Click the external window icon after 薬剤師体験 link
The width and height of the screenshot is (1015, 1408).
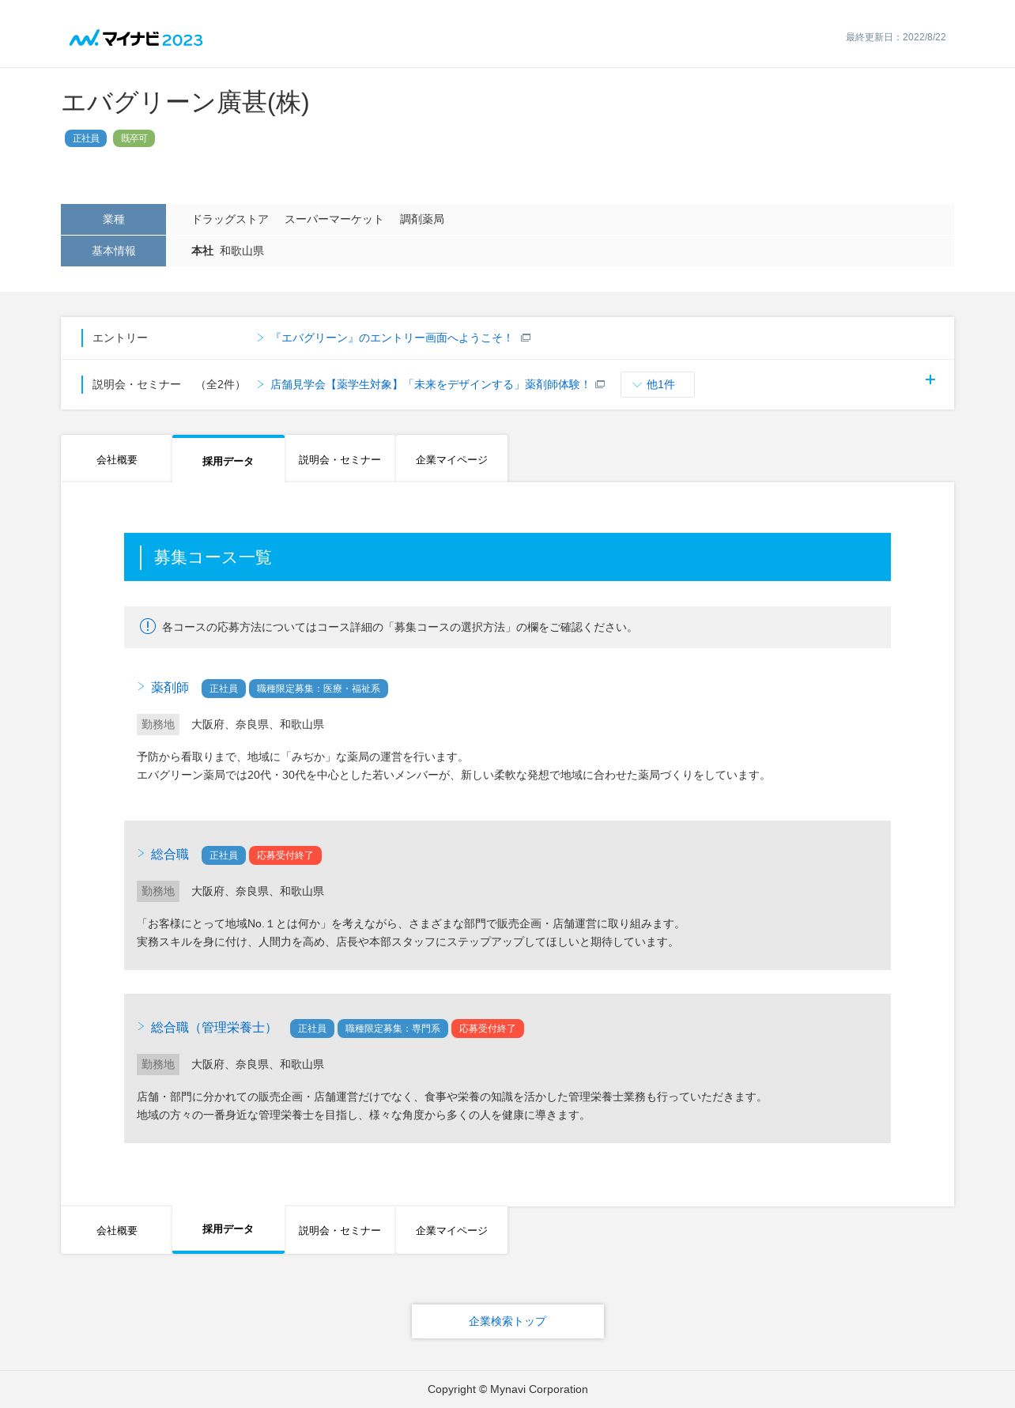(x=600, y=385)
